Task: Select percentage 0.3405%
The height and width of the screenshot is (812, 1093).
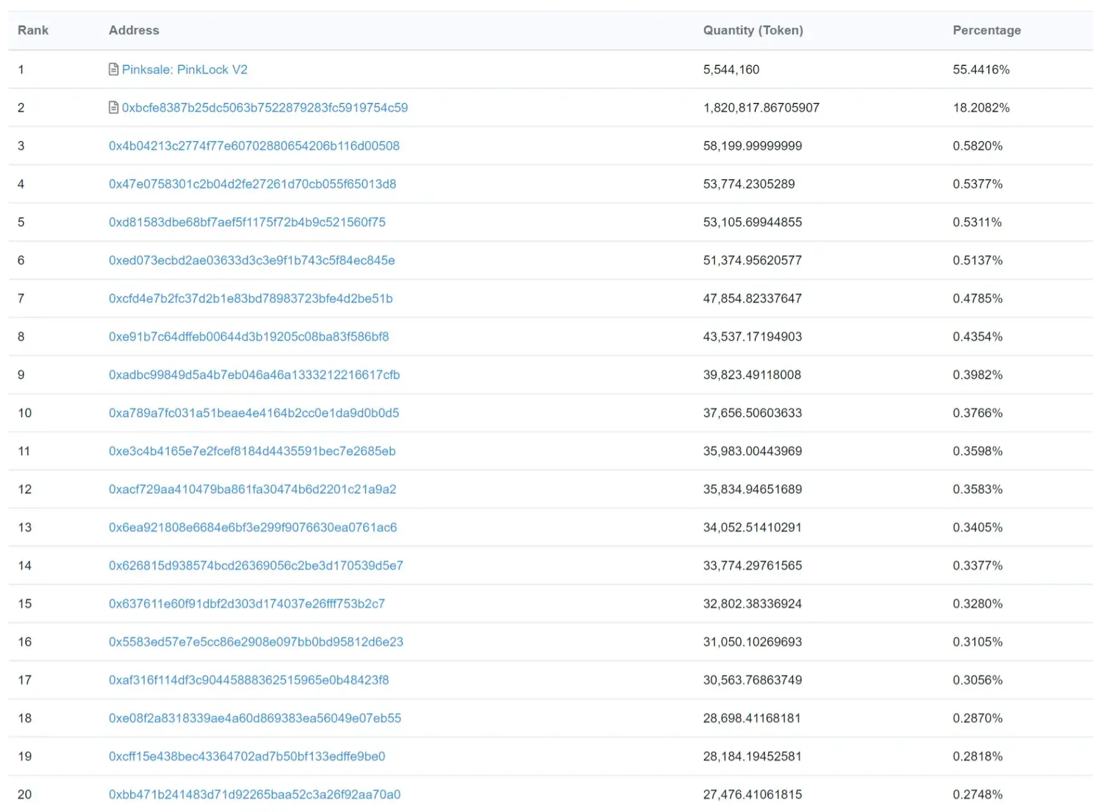Action: pos(977,526)
